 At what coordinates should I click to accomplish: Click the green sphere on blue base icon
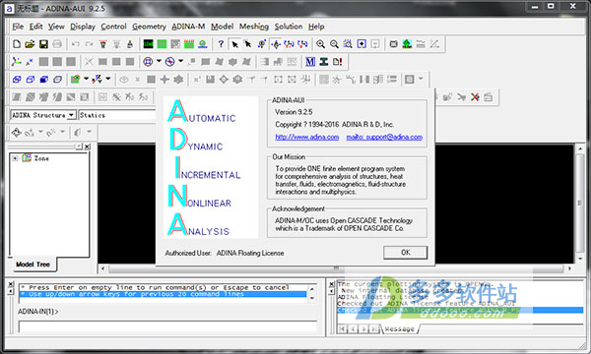(203, 44)
